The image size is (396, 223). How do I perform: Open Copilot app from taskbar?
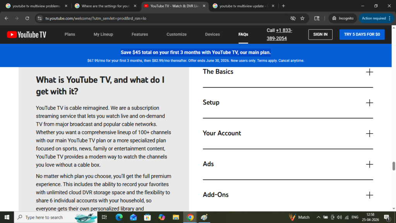[x=162, y=217]
